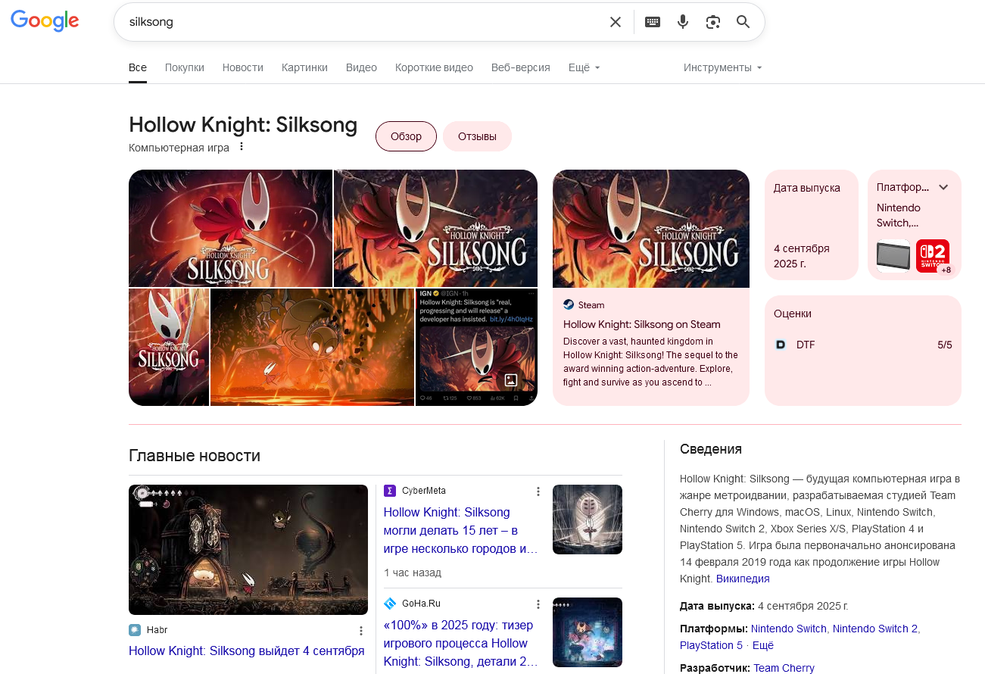Open the IGN tweet screenshot image
Viewport: 985px width, 674px height.
(x=476, y=347)
